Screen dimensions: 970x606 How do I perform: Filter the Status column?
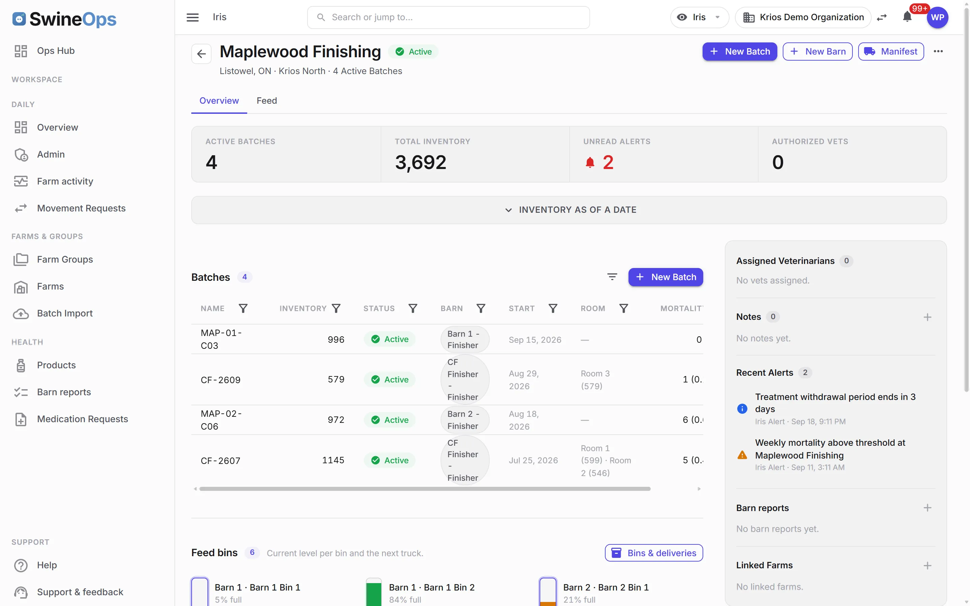413,308
